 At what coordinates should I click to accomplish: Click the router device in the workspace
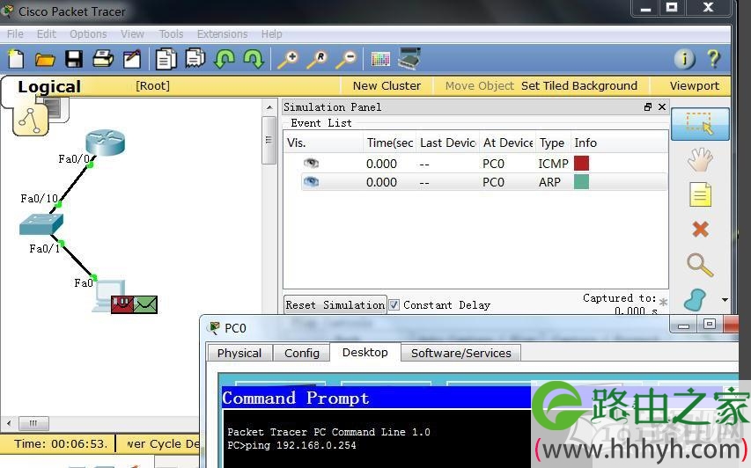(105, 142)
